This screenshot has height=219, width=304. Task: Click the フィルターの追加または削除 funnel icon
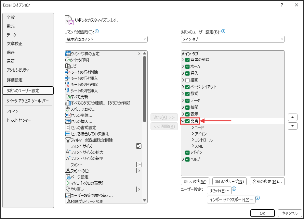[68, 140]
